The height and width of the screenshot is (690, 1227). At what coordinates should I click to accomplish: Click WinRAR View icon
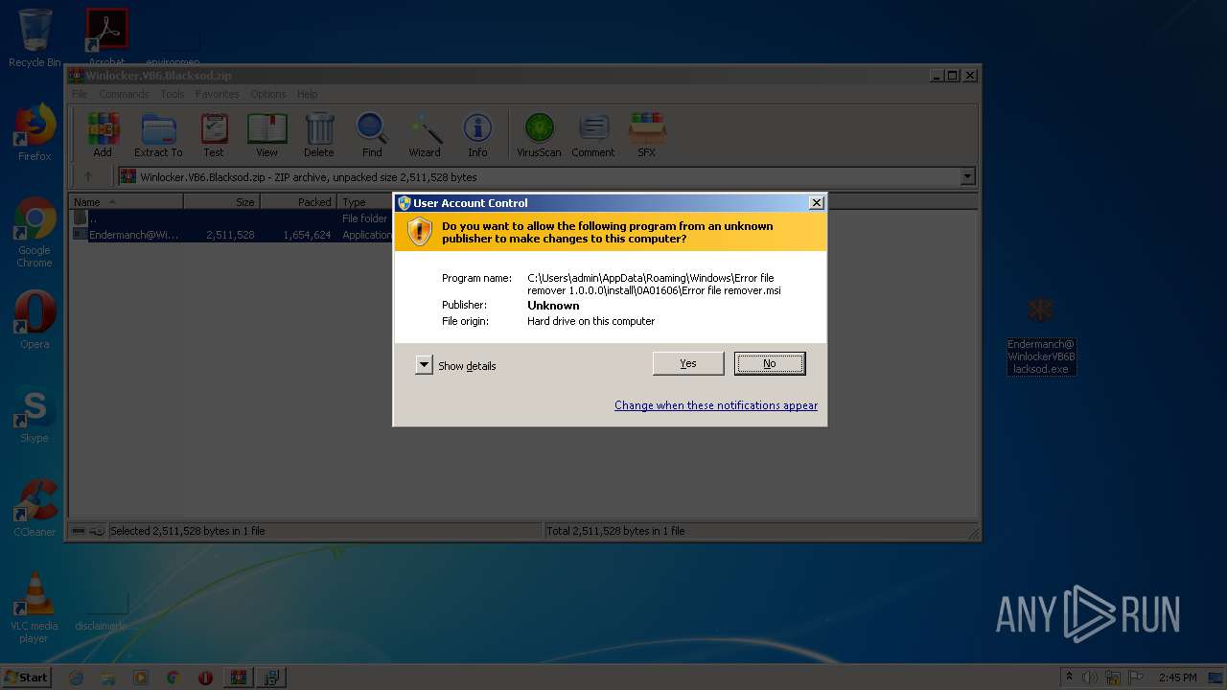266,135
